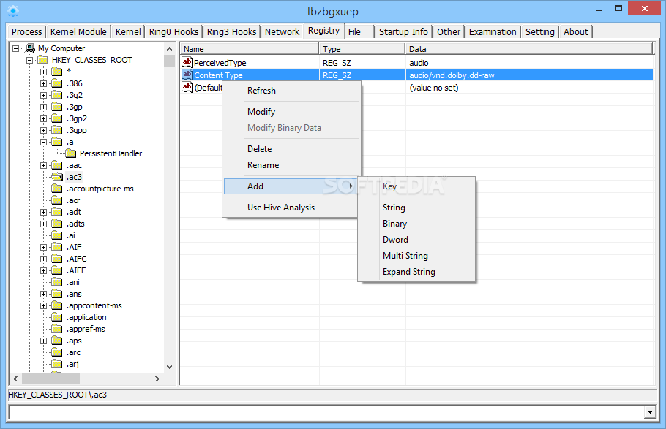Open the bottom combo box dropdown arrow
The width and height of the screenshot is (666, 429).
point(651,412)
